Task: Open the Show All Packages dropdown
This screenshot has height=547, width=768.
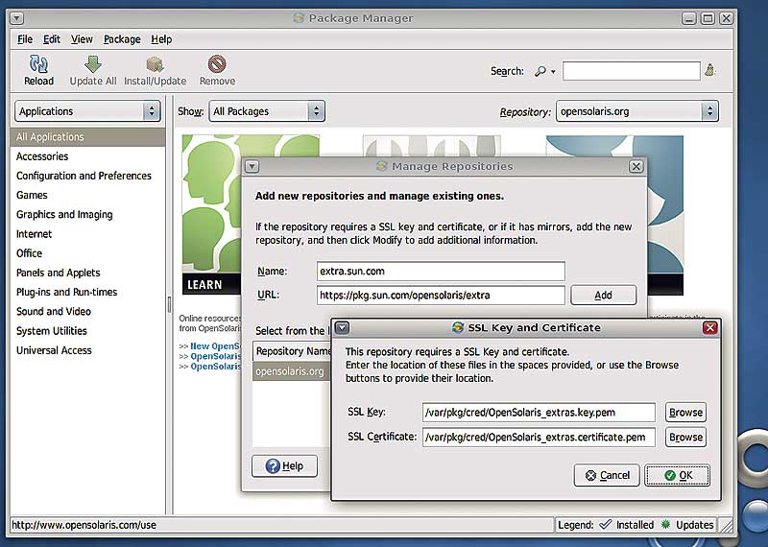Action: (x=267, y=111)
